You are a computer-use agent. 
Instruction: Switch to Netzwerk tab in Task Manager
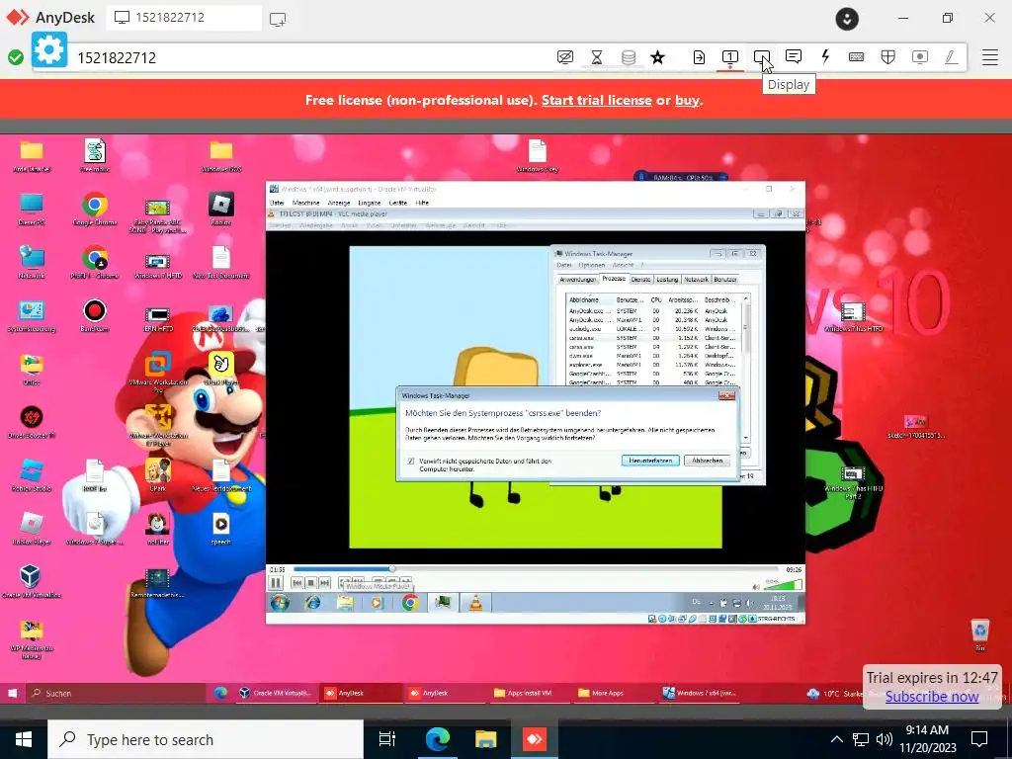pos(696,280)
